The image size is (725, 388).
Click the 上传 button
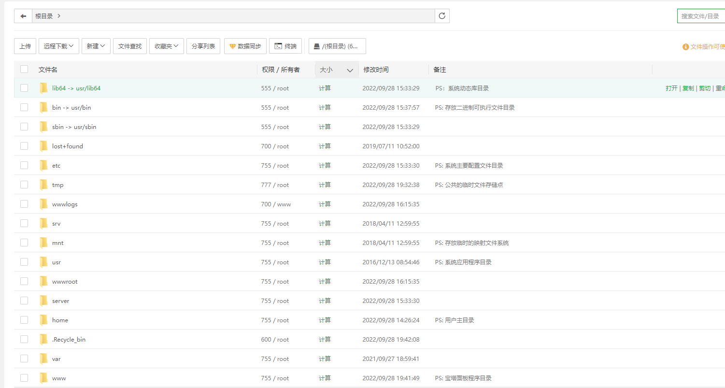pos(25,46)
